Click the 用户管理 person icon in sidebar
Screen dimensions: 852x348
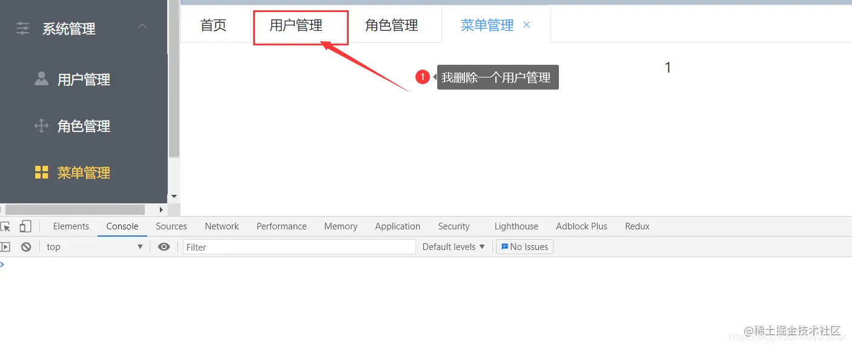coord(41,79)
